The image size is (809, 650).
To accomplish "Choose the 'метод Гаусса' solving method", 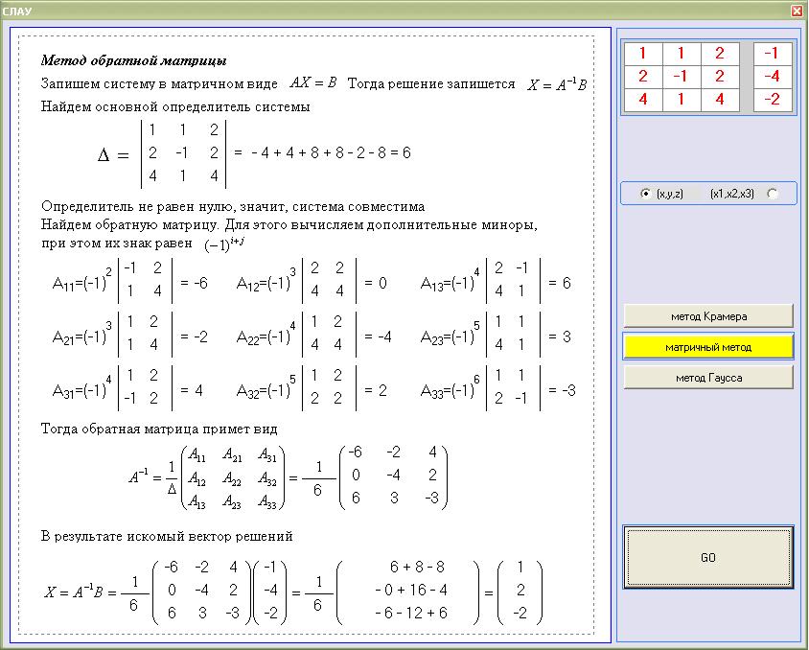I will (708, 378).
